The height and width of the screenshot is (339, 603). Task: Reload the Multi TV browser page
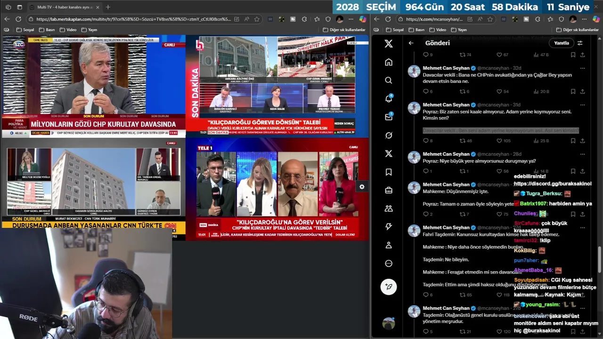pos(18,19)
